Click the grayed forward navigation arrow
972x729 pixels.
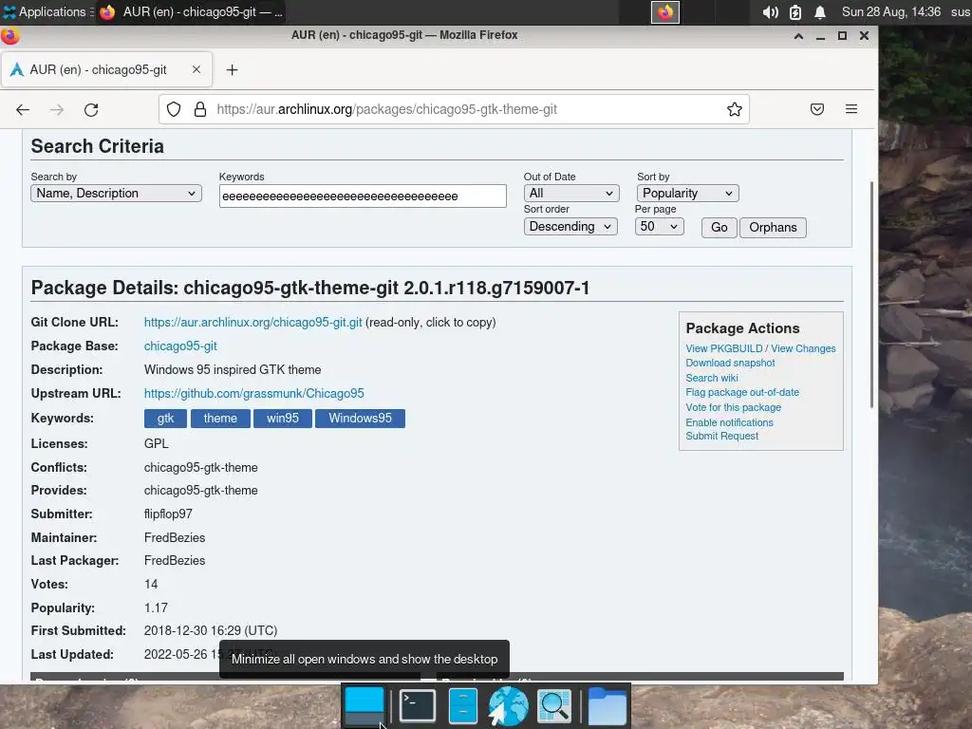point(57,110)
